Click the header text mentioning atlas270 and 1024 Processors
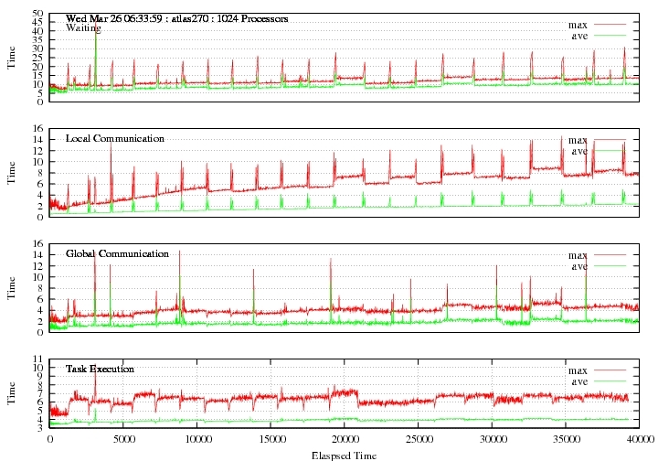Viewport: 658px width, 461px height. [x=177, y=19]
